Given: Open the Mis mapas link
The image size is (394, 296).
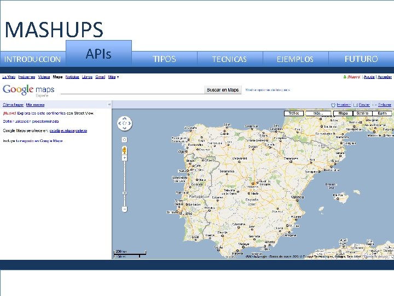Looking at the screenshot, I should (35, 105).
